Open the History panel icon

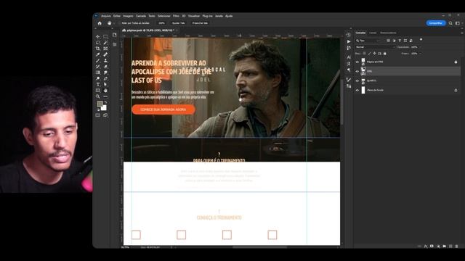(x=349, y=35)
